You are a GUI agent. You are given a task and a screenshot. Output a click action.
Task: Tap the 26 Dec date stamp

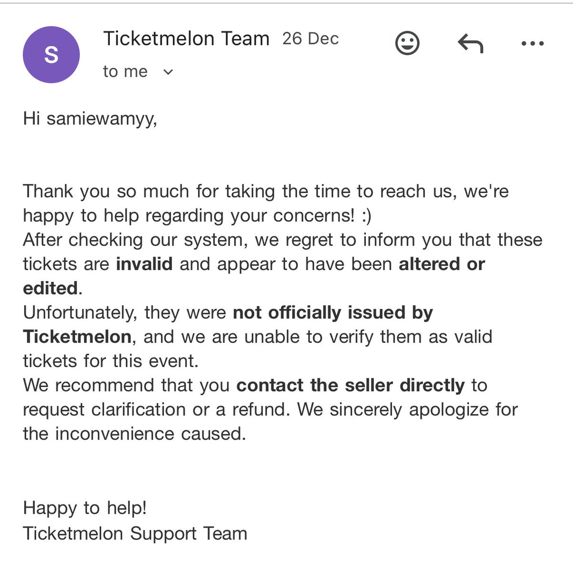(310, 39)
